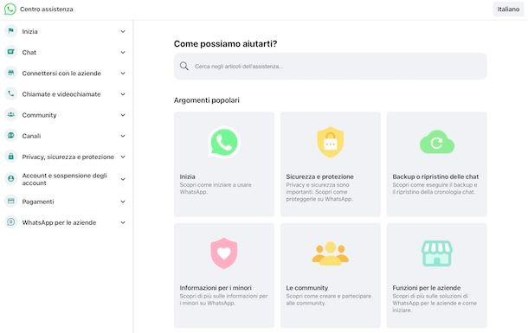Focus the help articles search field
The width and height of the screenshot is (528, 333).
click(331, 66)
